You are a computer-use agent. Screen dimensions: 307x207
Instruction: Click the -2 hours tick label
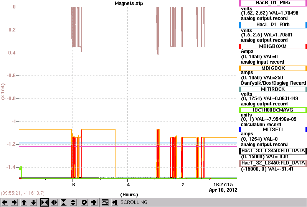tap(182, 185)
